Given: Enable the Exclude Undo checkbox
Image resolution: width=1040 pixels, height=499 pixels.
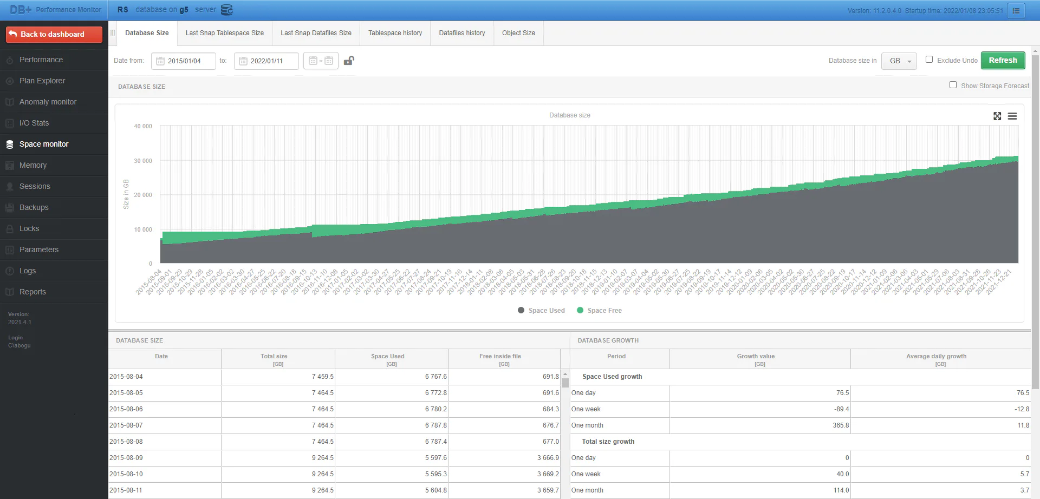Looking at the screenshot, I should (x=929, y=60).
